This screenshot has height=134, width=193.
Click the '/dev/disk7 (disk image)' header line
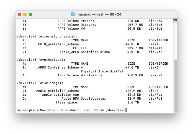tap(40, 83)
